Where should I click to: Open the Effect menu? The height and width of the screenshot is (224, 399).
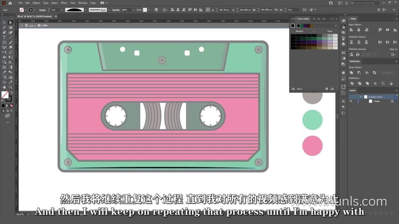click(64, 3)
